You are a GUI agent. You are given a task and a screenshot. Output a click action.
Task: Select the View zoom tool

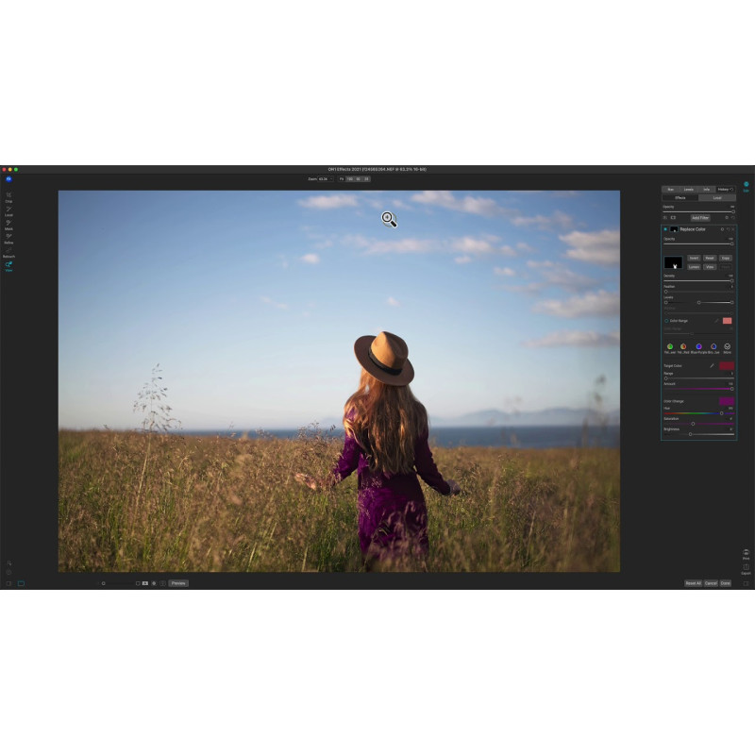8,265
